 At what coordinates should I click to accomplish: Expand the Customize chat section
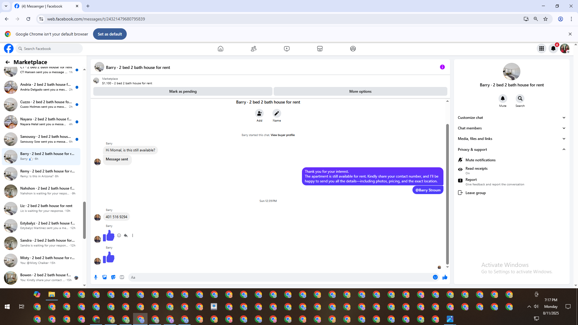coord(511,118)
